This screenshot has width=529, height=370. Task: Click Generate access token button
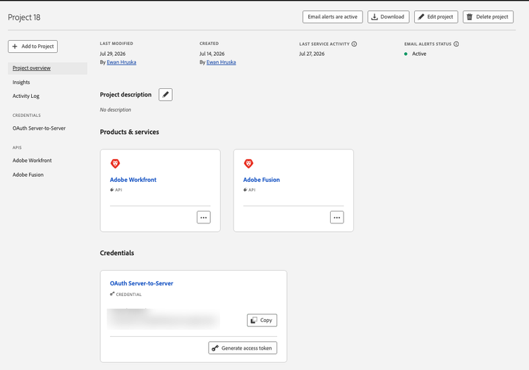pos(243,348)
